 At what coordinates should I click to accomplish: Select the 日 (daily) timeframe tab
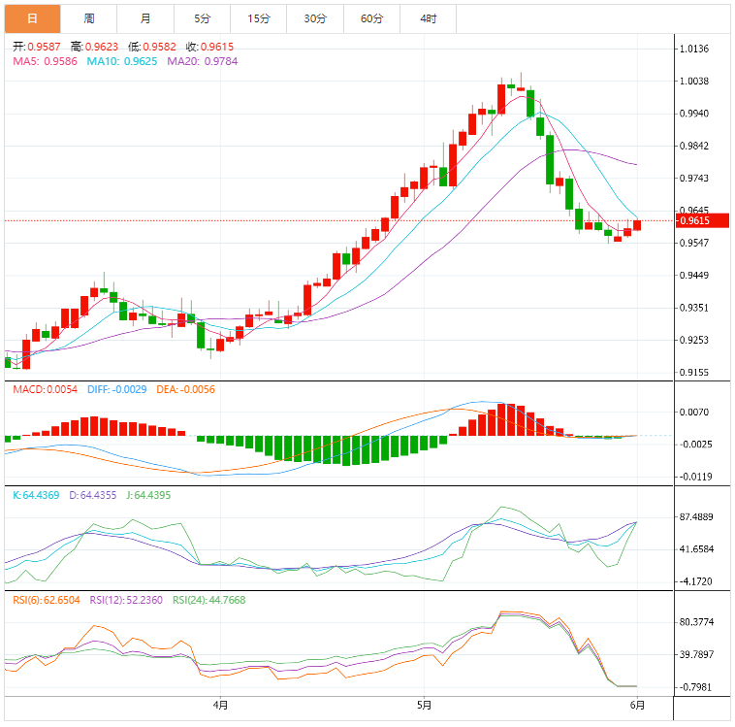(32, 18)
